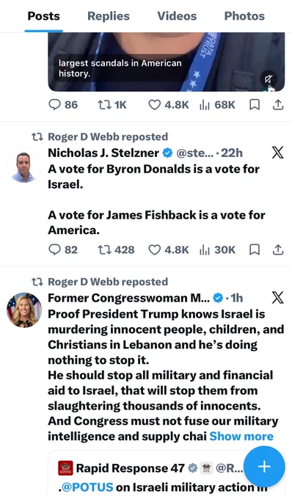Repost Stelzner's post showing 428 reposts
Viewport: 292px width, 499px height.
116,249
